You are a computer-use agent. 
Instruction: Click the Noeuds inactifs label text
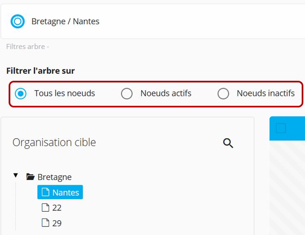click(x=266, y=93)
